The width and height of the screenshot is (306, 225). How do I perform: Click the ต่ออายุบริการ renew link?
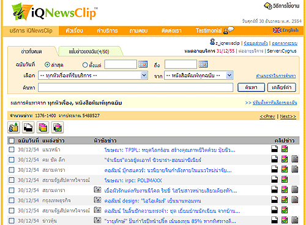[x=251, y=51]
